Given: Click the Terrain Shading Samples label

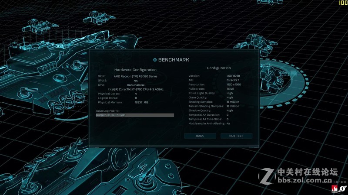Looking at the screenshot, I should tap(206, 106).
